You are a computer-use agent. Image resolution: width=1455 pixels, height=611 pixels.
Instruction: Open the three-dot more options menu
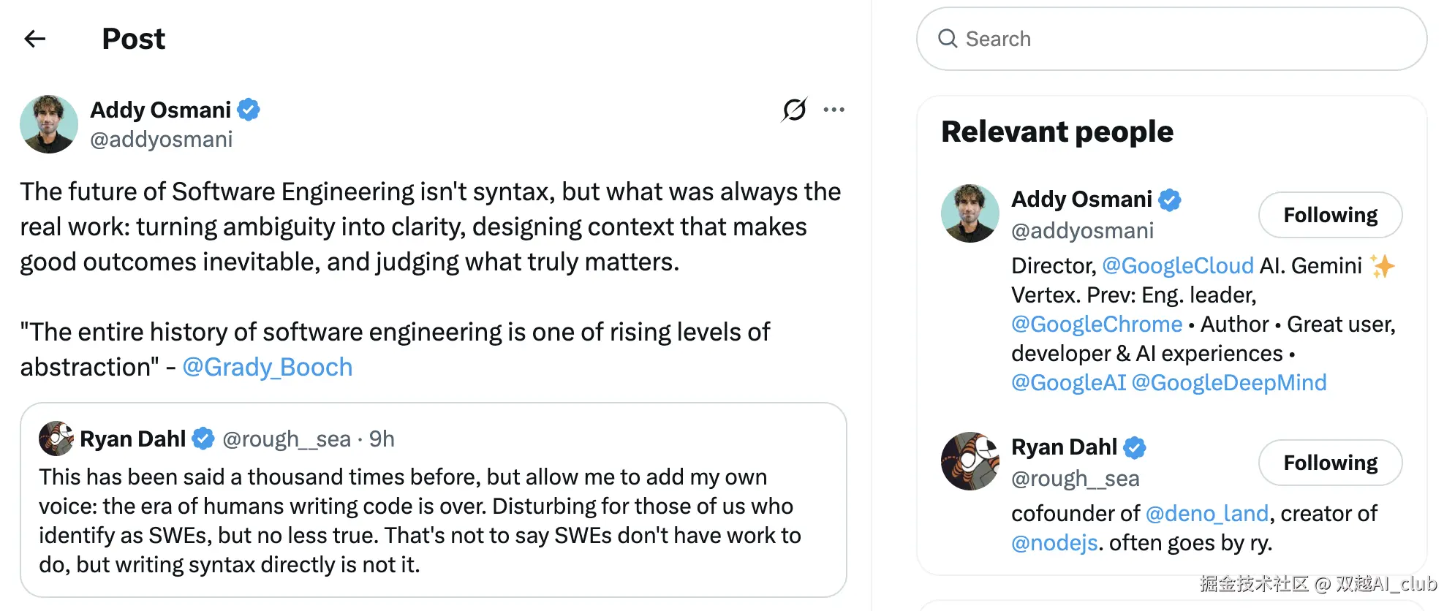[x=834, y=110]
